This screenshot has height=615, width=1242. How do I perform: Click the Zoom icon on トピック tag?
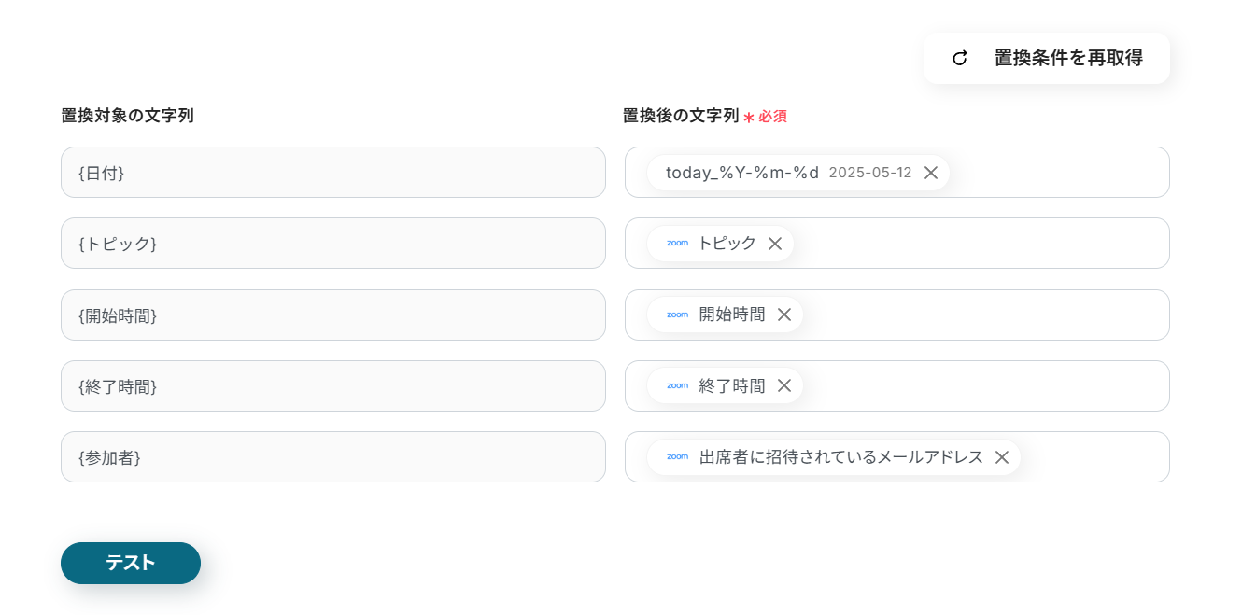coord(677,244)
